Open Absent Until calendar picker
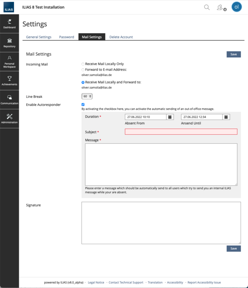 [x=226, y=117]
